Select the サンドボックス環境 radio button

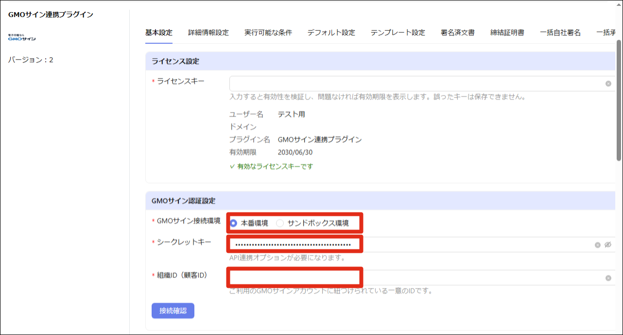tap(280, 224)
